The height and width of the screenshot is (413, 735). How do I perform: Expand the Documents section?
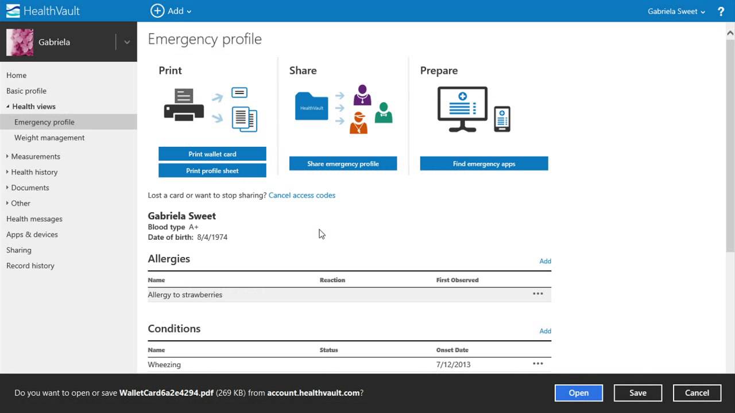tap(7, 188)
